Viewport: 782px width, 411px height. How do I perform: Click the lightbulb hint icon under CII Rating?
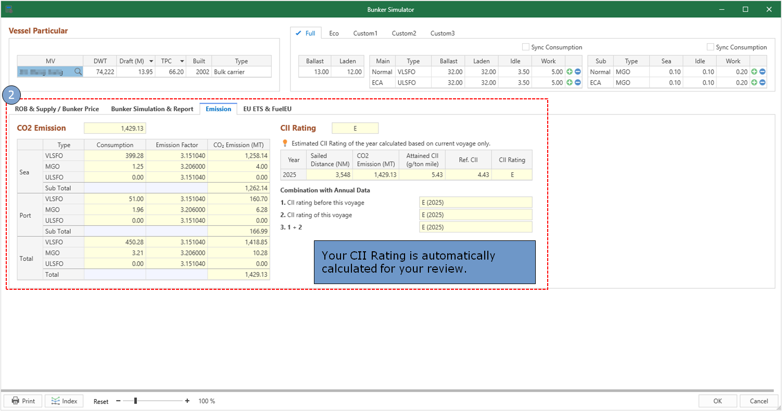click(285, 143)
